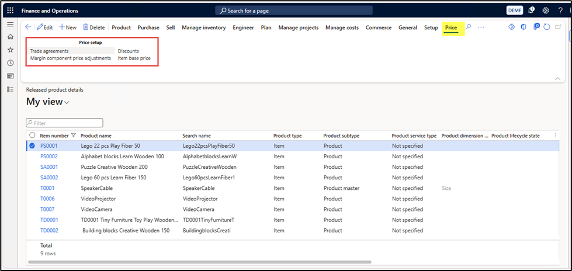572x271 pixels.
Task: Select the Price tab
Action: [451, 27]
